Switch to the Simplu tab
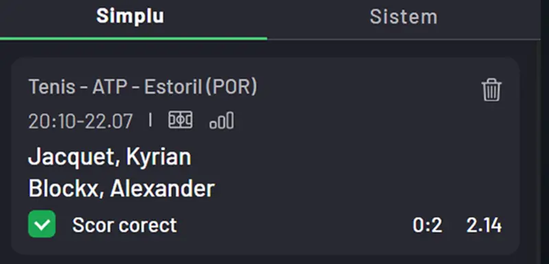Viewport: 549px width, 264px height. click(x=130, y=16)
